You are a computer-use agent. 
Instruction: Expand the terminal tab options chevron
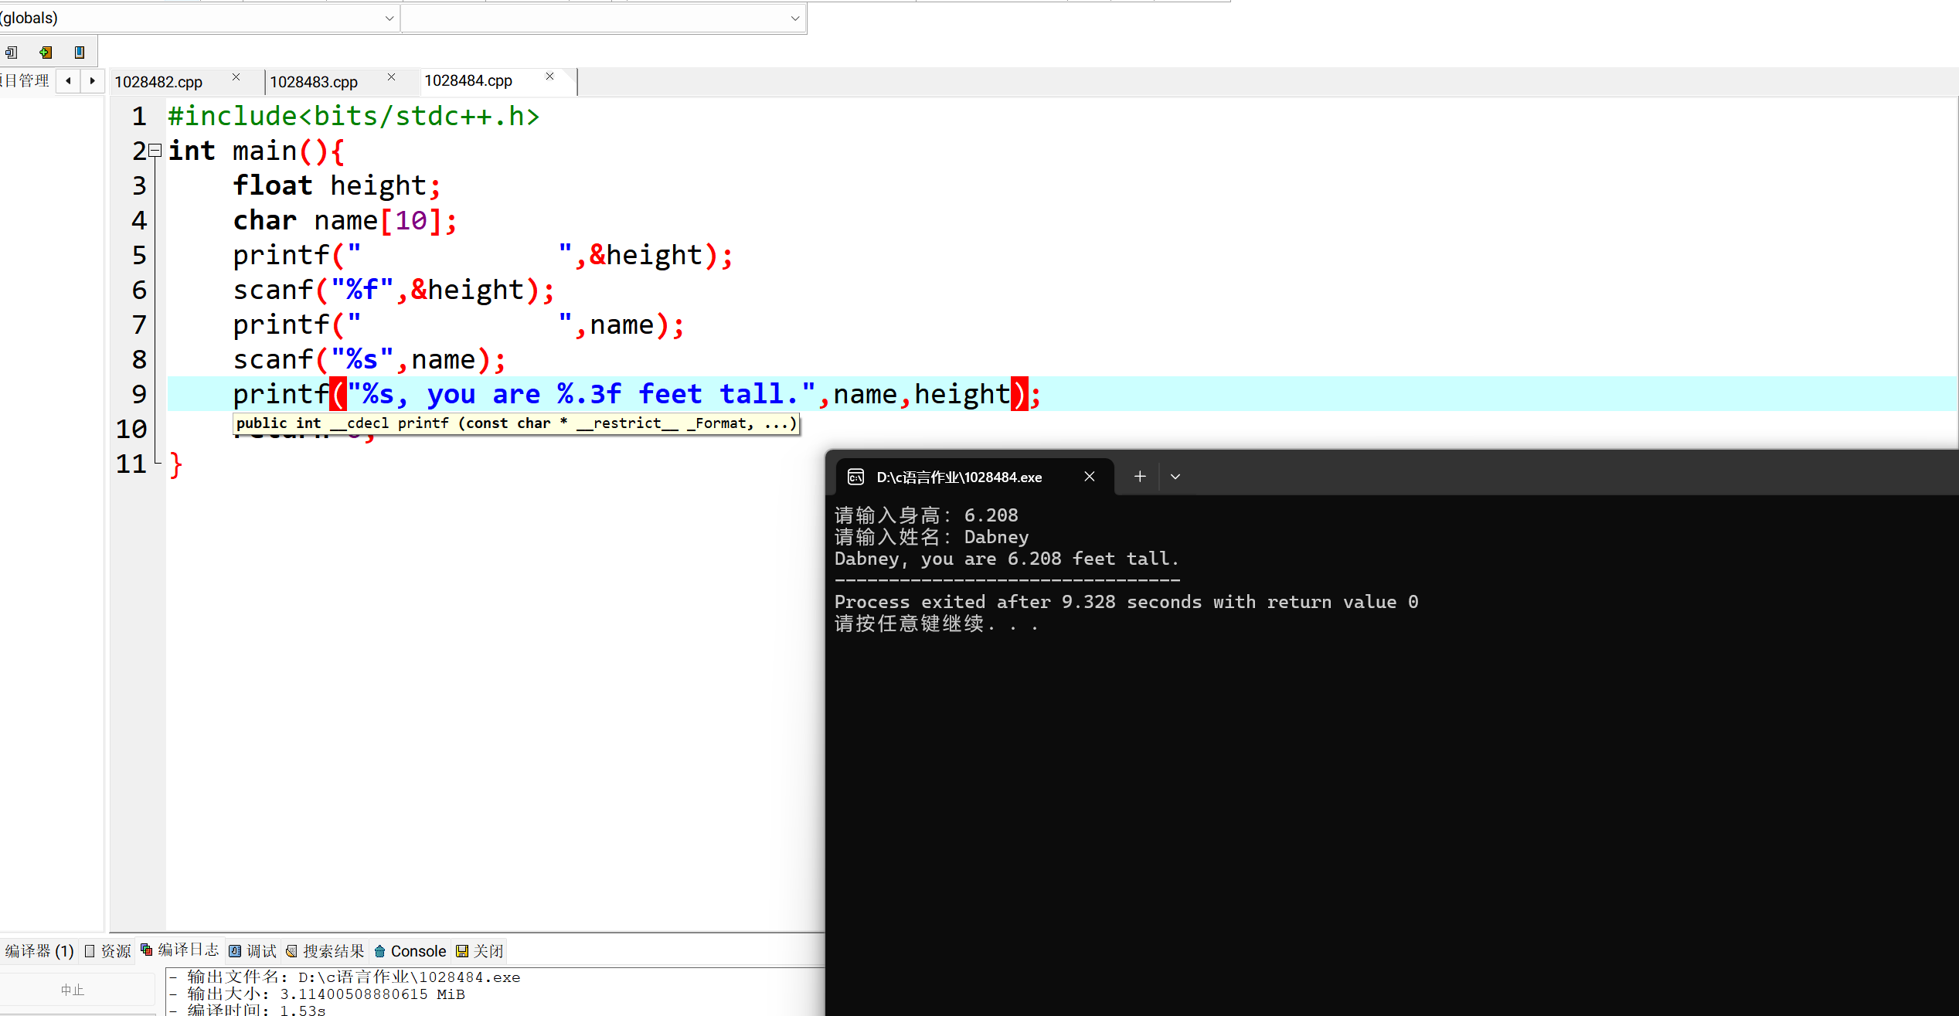(x=1175, y=477)
